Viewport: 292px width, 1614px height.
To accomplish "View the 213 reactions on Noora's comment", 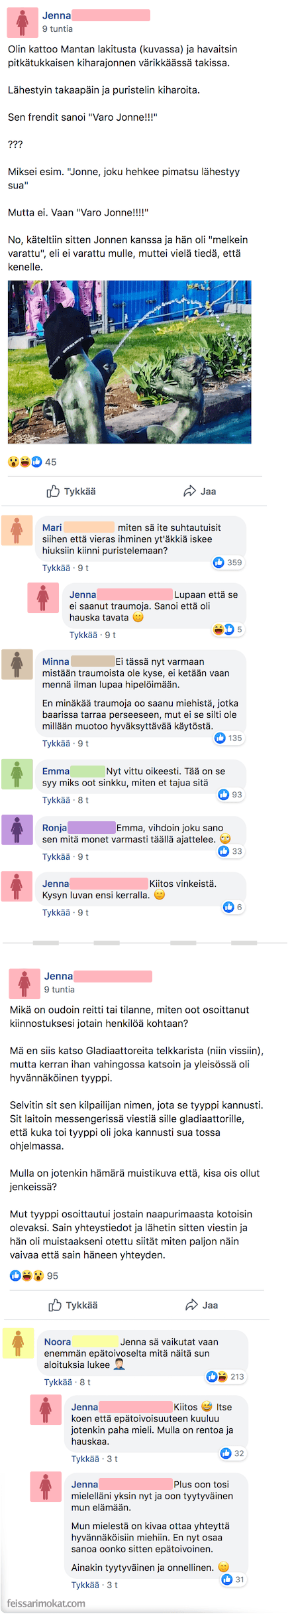I will pyautogui.click(x=226, y=1377).
